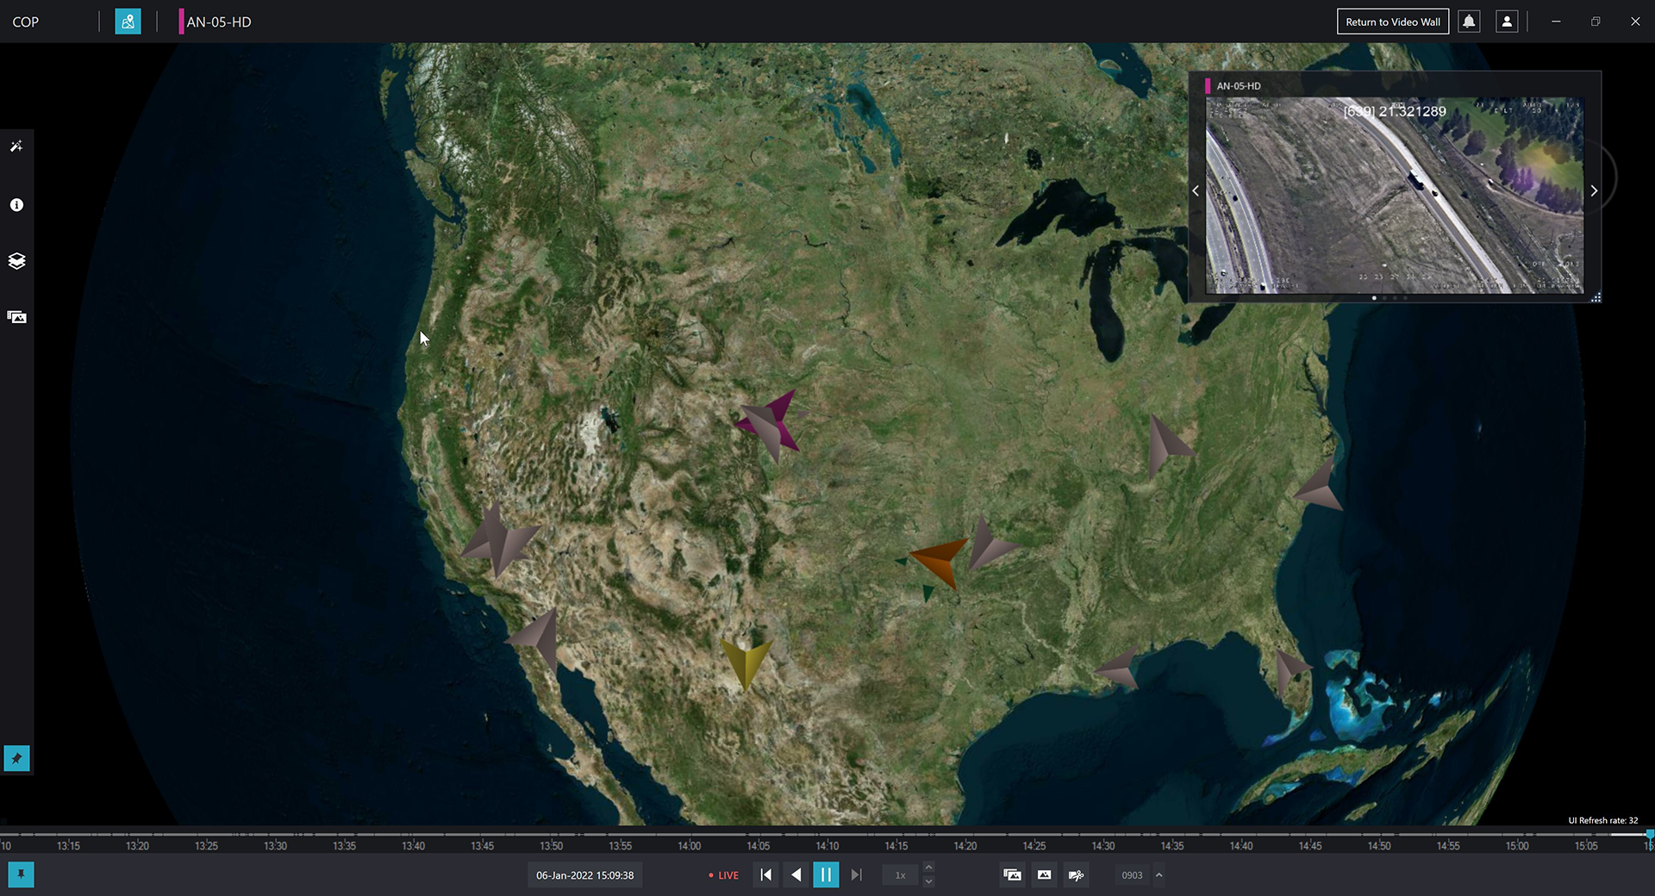Click the 13:30 mark on timeline
Image resolution: width=1655 pixels, height=896 pixels.
(x=276, y=845)
